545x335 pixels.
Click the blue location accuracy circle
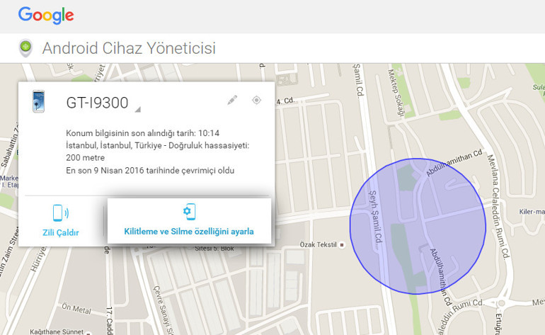click(x=418, y=227)
